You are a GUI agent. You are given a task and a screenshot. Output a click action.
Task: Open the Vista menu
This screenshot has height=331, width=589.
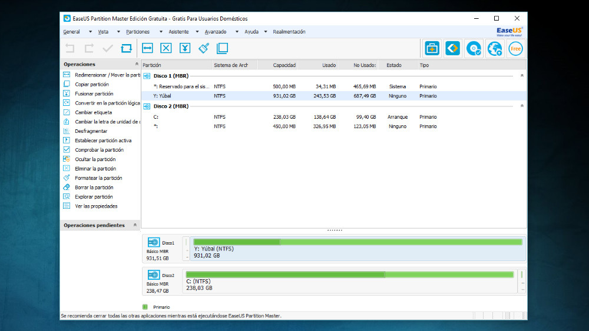coord(103,32)
